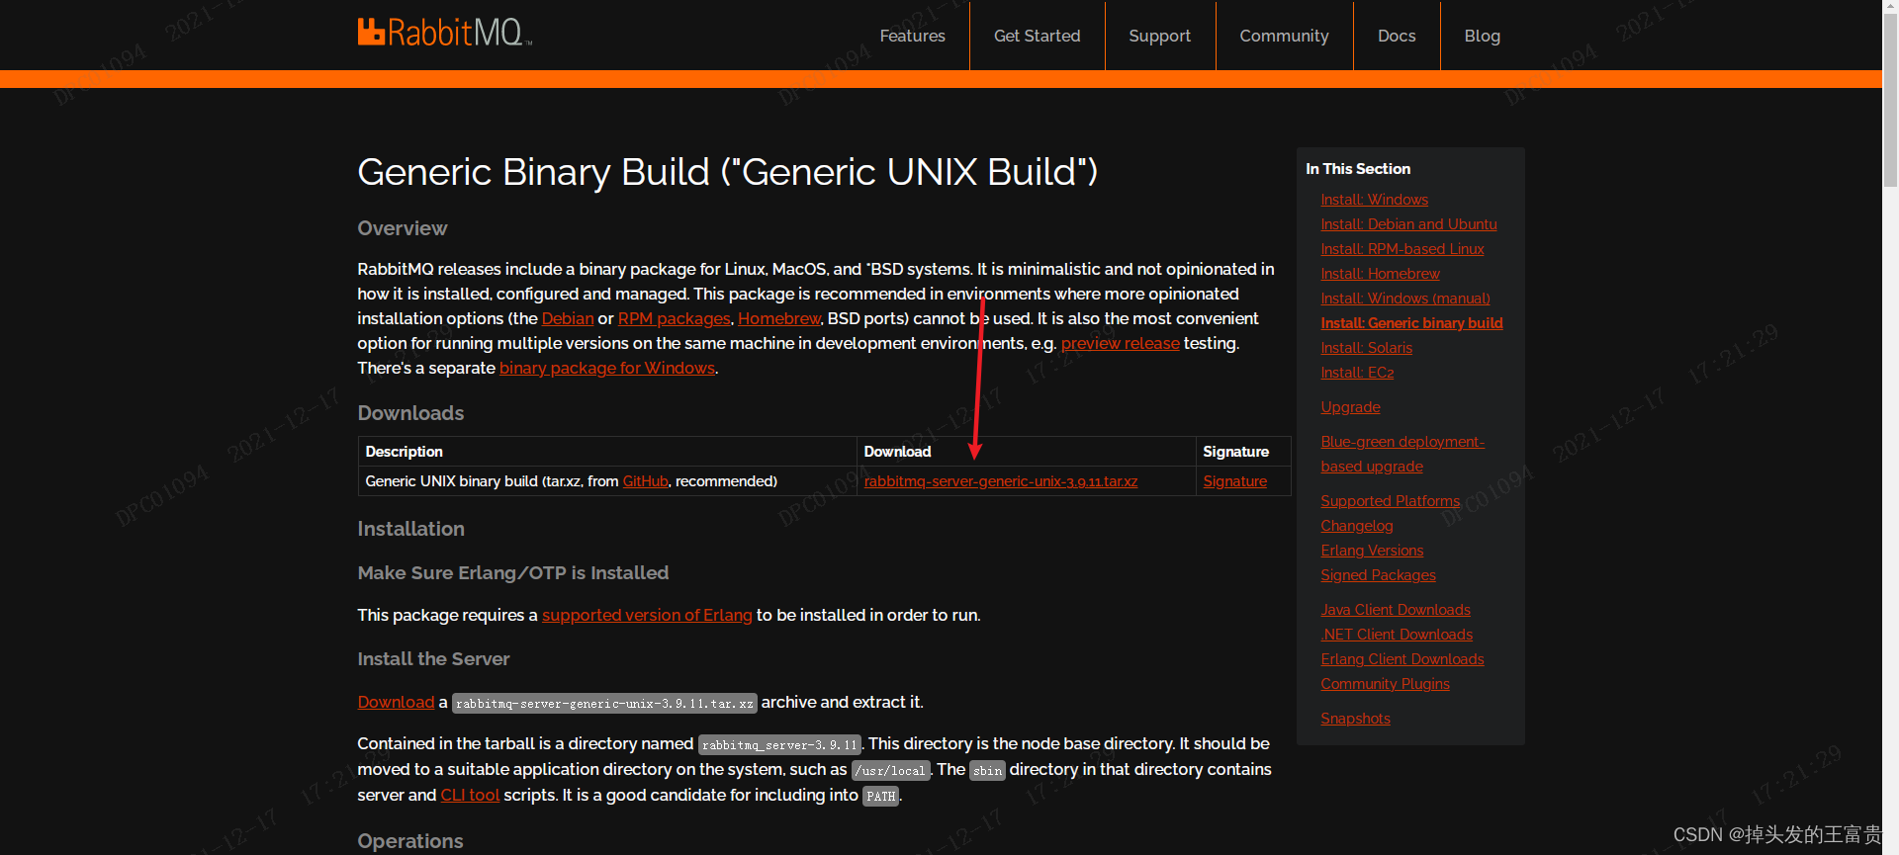This screenshot has width=1899, height=855.
Task: Download rabbitmq-server-generic-unix-3.9.11.tar.xz
Action: point(1000,481)
